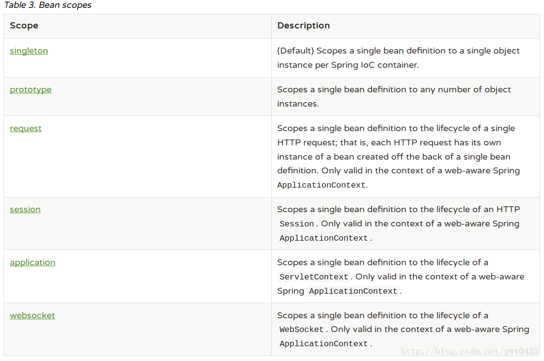Click the Scope column header
Screen dimensions: 544x361
[24, 26]
